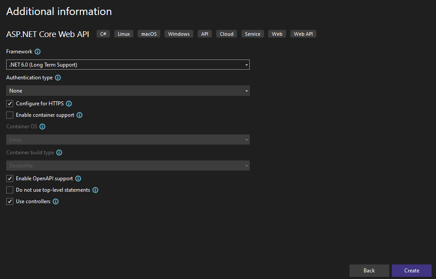436x279 pixels.
Task: Show info for Use controllers
Action: pos(56,201)
